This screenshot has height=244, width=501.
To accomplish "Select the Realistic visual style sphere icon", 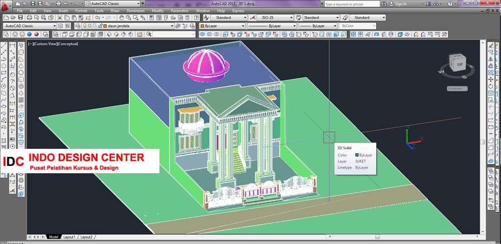I will [29, 34].
